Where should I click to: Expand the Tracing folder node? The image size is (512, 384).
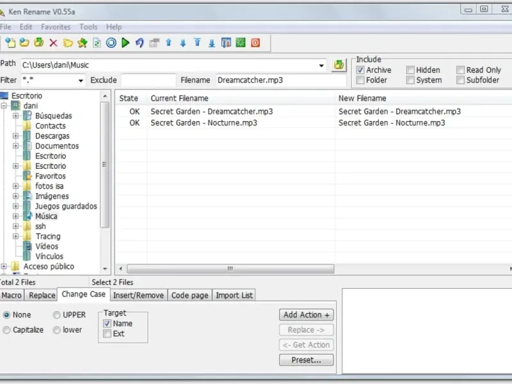pos(15,236)
